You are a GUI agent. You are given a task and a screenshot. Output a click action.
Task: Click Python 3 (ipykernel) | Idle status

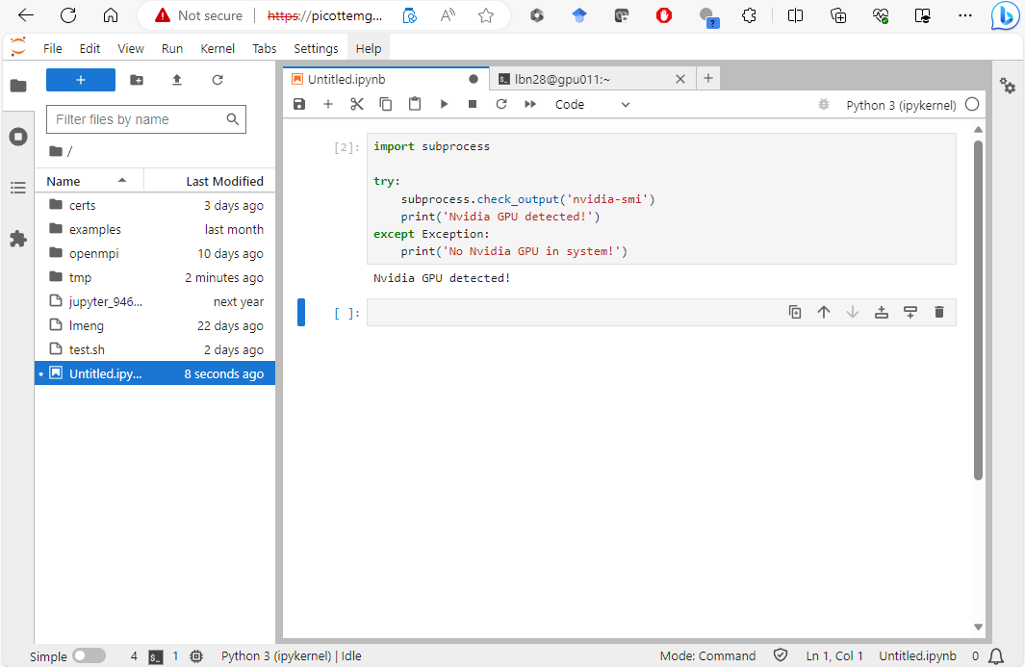pos(291,655)
